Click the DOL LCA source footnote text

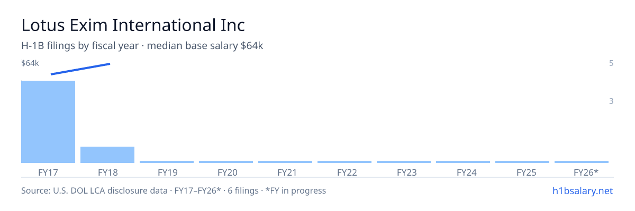(174, 190)
